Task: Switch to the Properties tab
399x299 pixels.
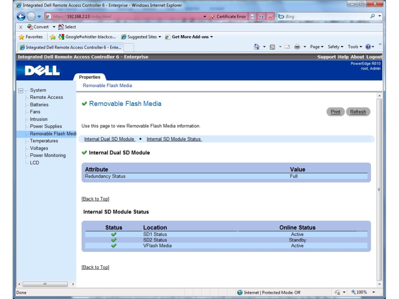Action: pyautogui.click(x=90, y=77)
